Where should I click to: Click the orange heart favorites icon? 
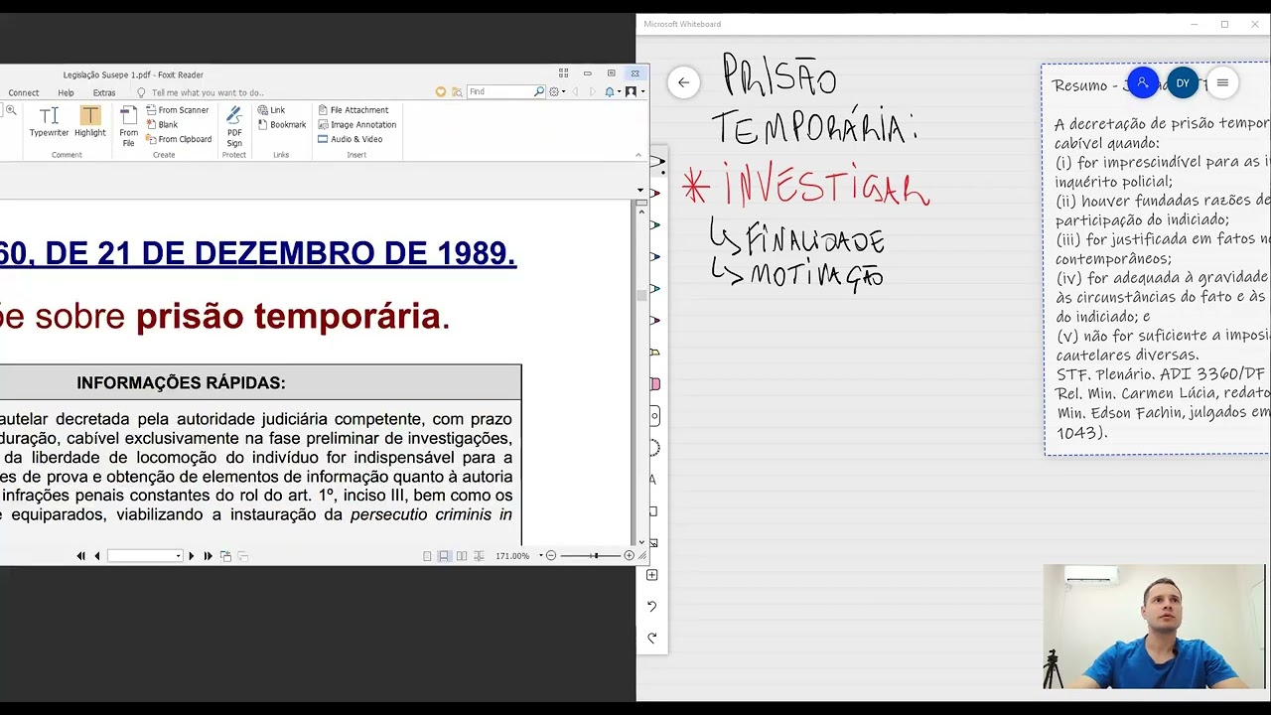[x=441, y=91]
